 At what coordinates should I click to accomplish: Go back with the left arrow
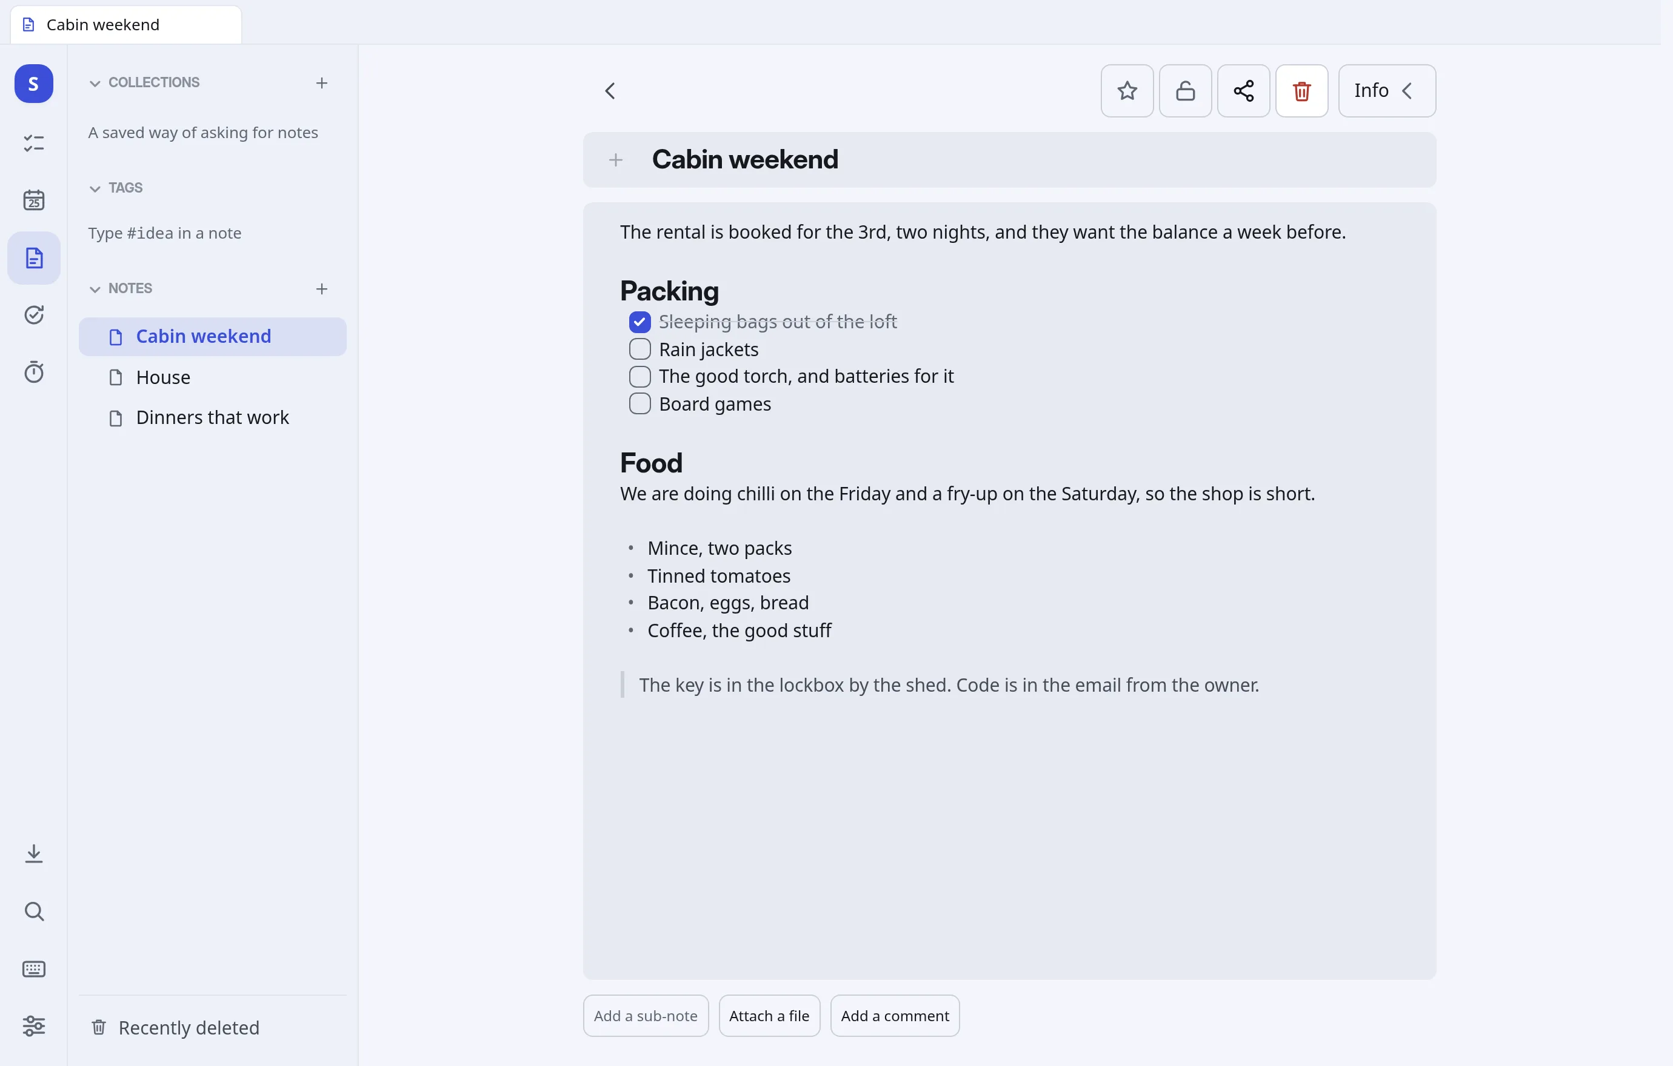point(610,91)
